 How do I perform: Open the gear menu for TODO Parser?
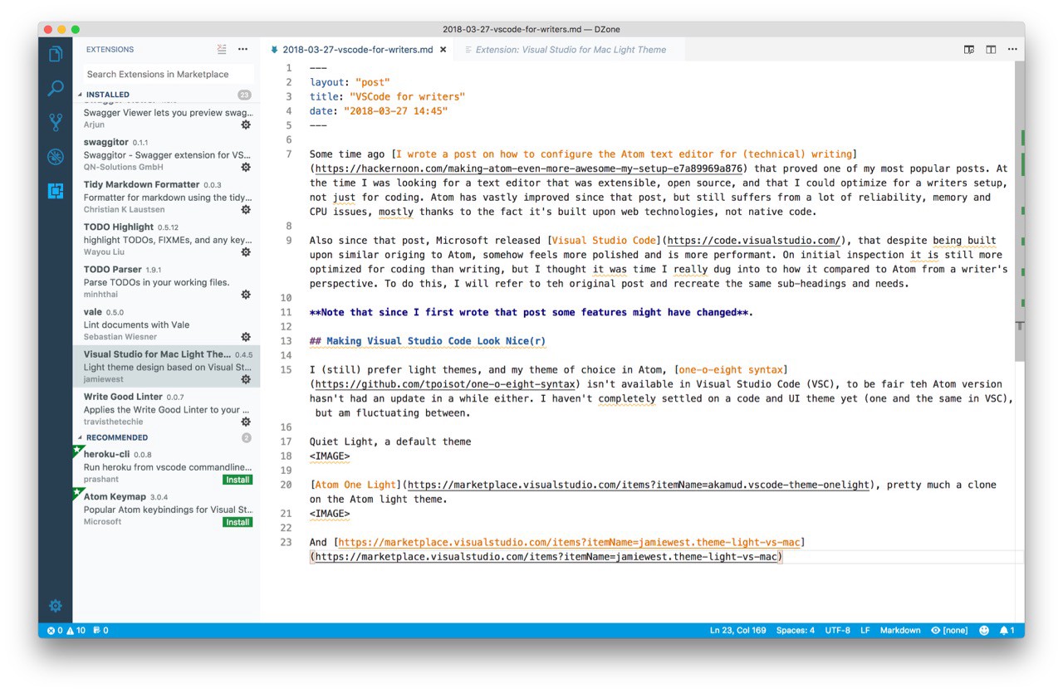click(246, 295)
